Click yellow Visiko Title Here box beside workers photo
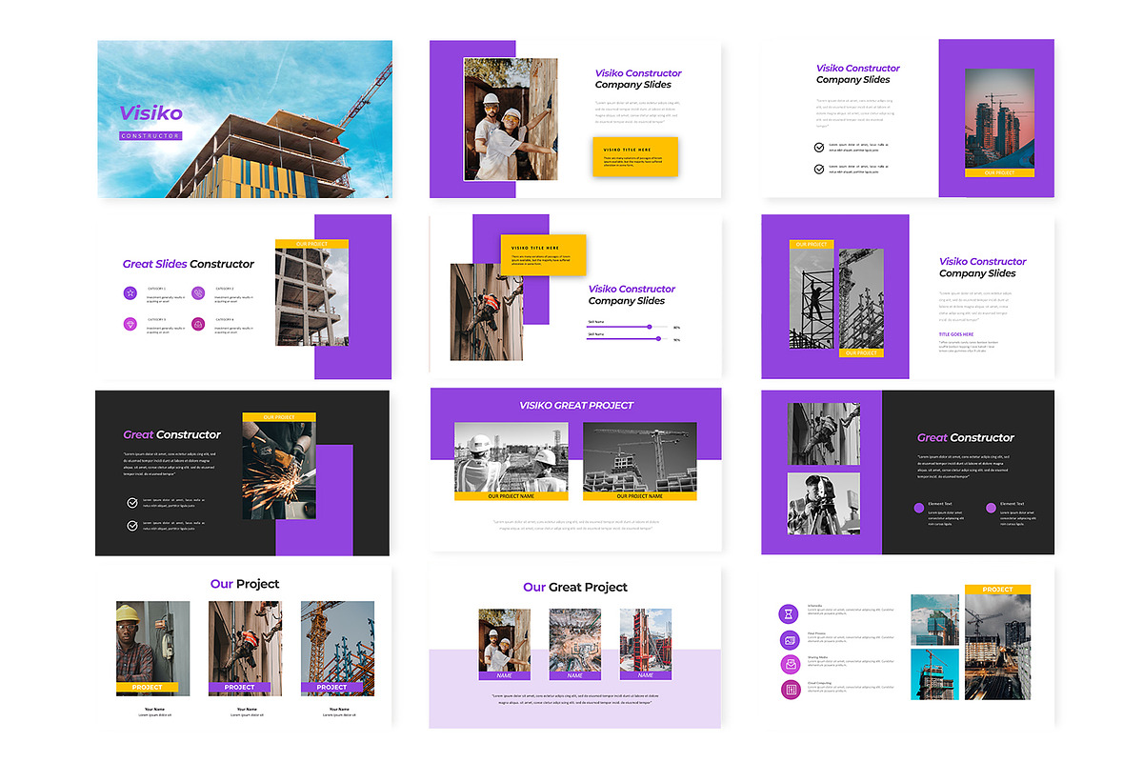This screenshot has height=762, width=1143. 635,157
